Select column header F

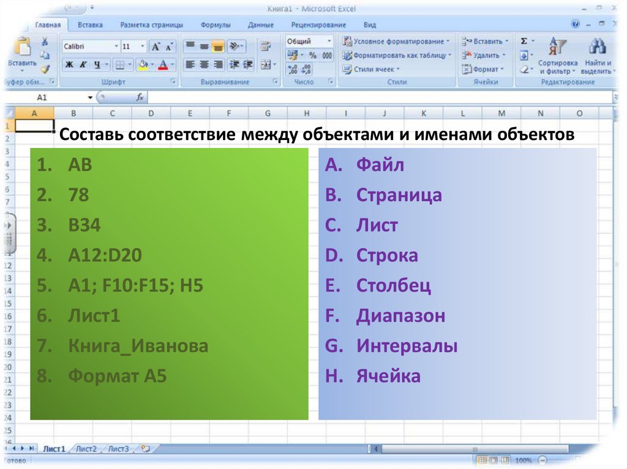229,114
